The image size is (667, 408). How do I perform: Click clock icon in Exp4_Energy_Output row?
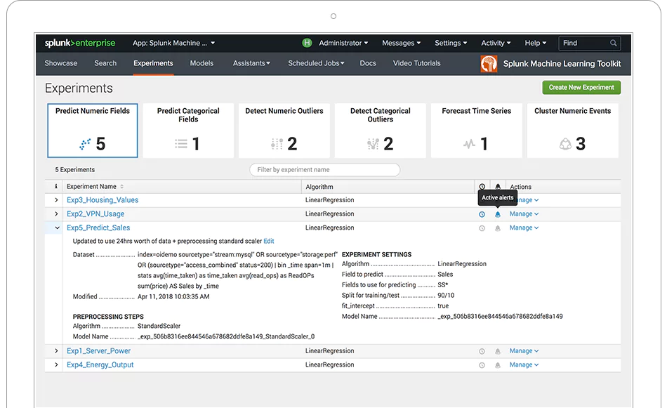pos(482,365)
